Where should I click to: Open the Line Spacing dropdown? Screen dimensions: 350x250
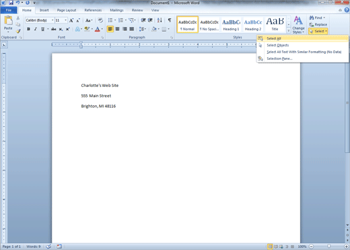click(x=143, y=29)
